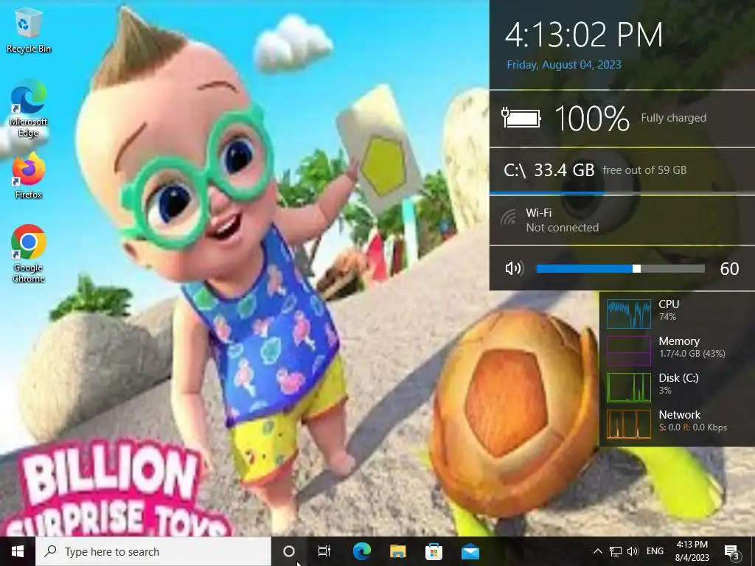Click the Disk (C:) usage graph thumbnail
The image size is (755, 566).
pos(629,388)
